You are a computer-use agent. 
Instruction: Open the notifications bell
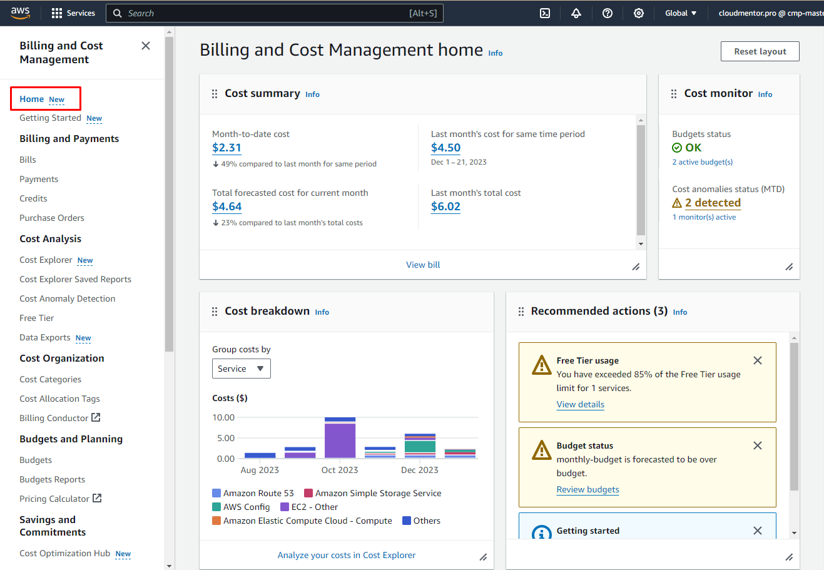pyautogui.click(x=576, y=13)
